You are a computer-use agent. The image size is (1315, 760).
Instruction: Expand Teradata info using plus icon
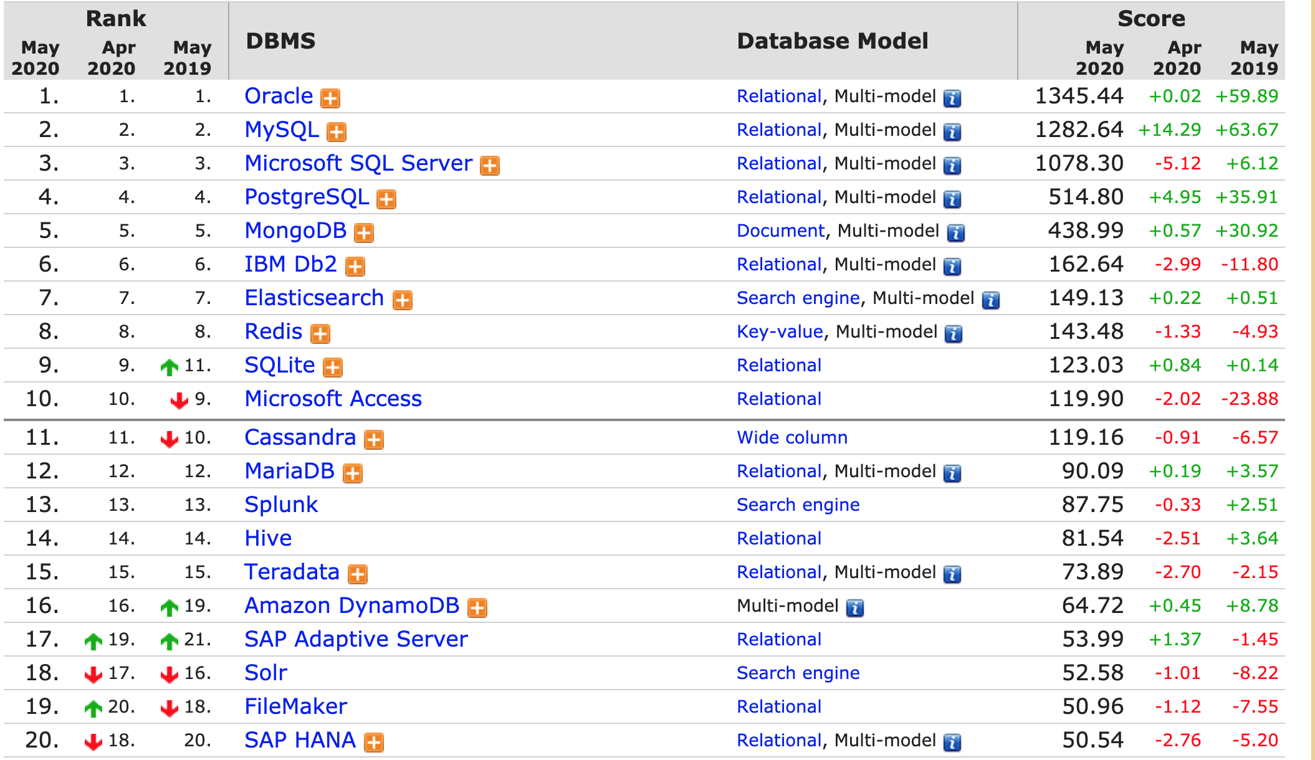point(357,574)
